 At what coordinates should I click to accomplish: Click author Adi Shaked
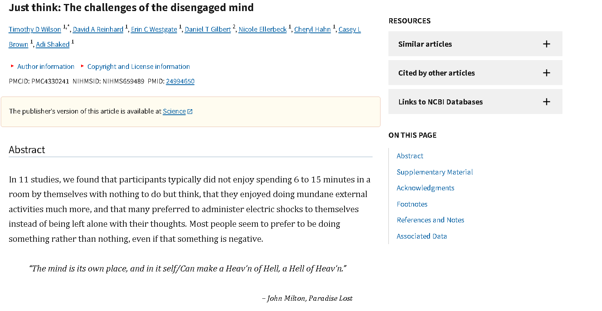click(x=53, y=44)
